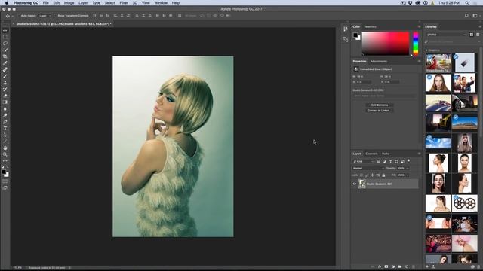483x271 pixels.
Task: Select the Clone Stamp tool
Action: pos(5,83)
